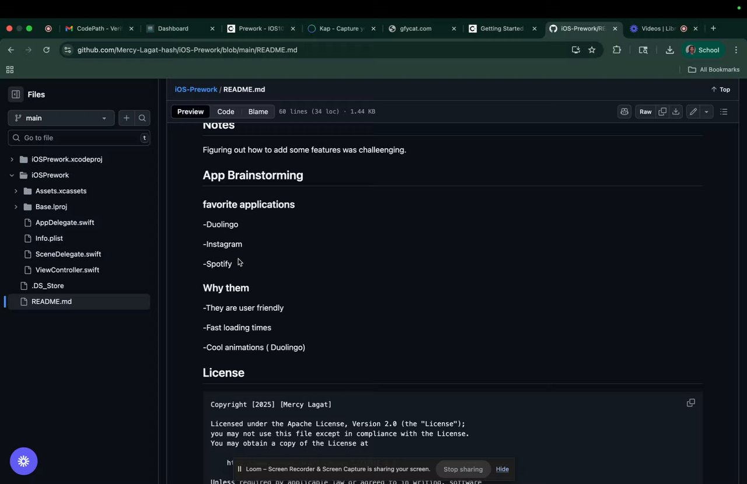The image size is (747, 484).
Task: Click the Go to file field
Action: click(x=79, y=138)
